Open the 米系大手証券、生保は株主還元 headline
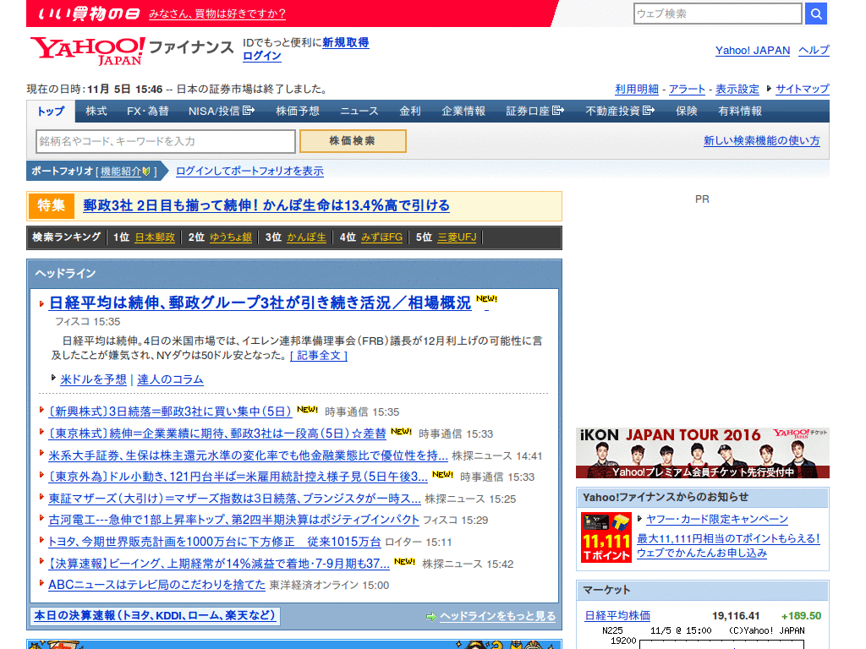This screenshot has width=866, height=649. coord(248,455)
